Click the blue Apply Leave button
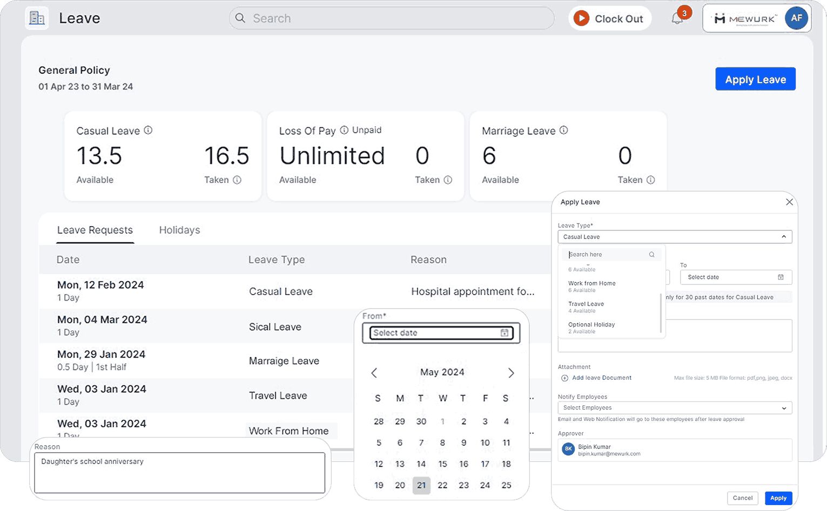827x511 pixels. coord(755,79)
